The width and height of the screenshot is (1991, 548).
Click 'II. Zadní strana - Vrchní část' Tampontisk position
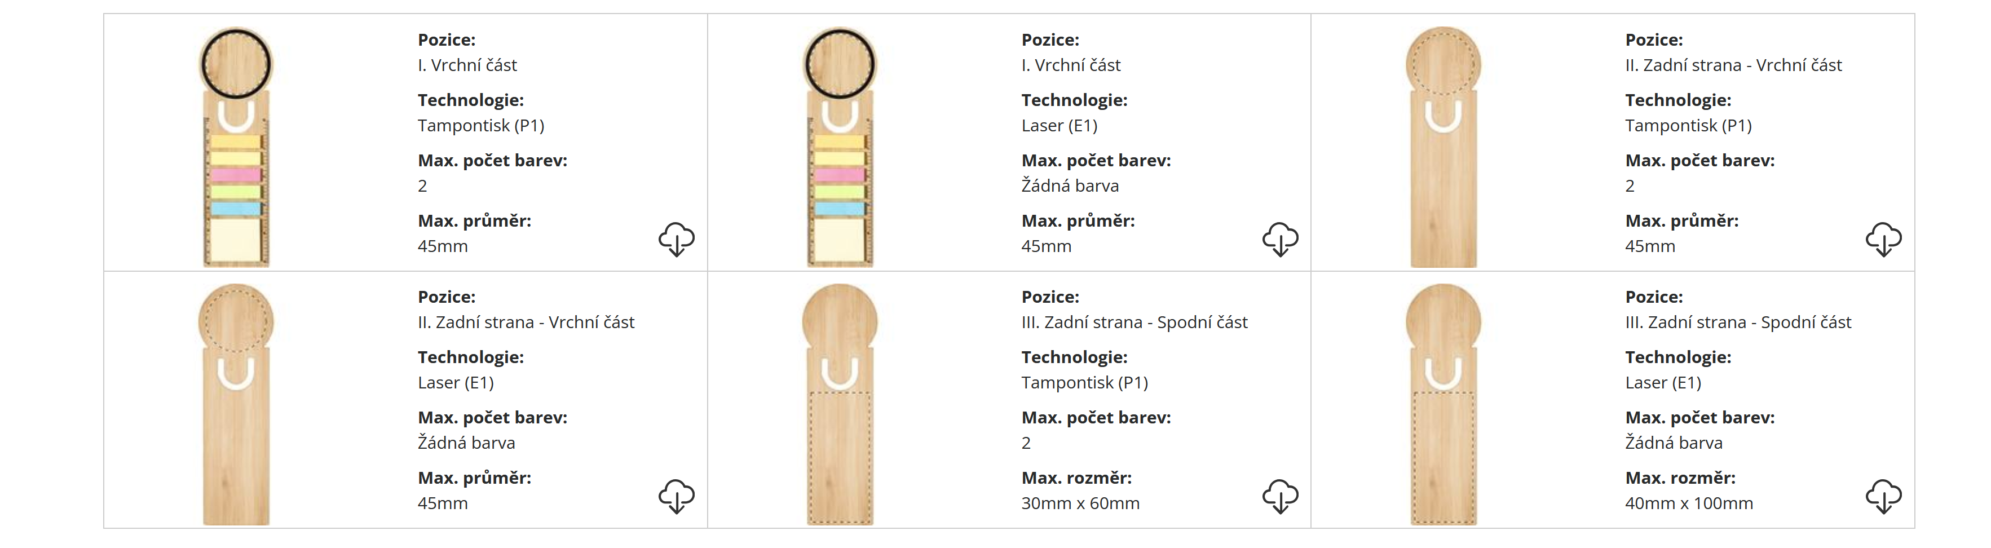click(x=1733, y=65)
